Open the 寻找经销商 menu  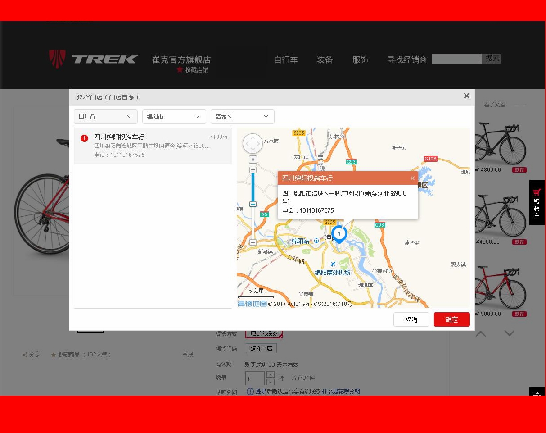(407, 59)
